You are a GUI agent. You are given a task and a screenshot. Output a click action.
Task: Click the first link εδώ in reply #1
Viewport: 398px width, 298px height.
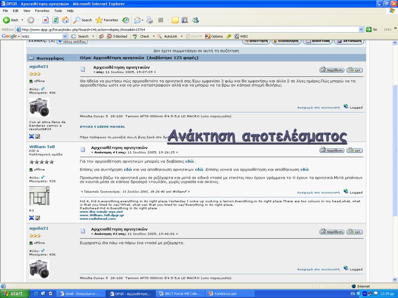point(189,161)
